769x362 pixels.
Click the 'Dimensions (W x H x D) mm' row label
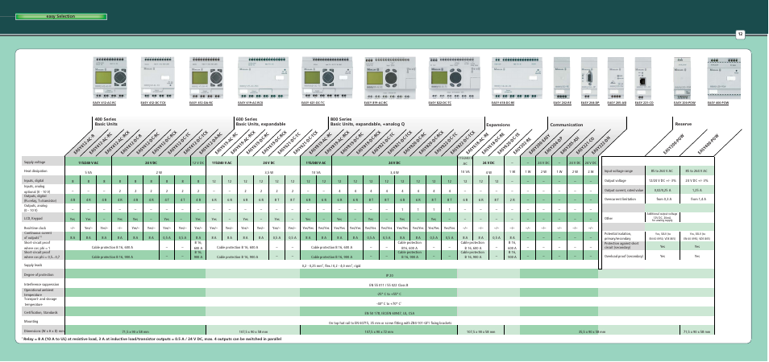pos(44,331)
